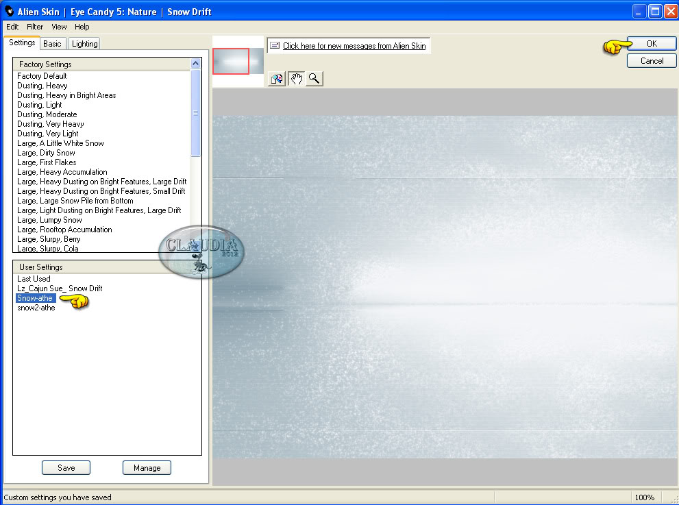
Task: Select the Dusting, Moderate preset
Action: point(47,114)
